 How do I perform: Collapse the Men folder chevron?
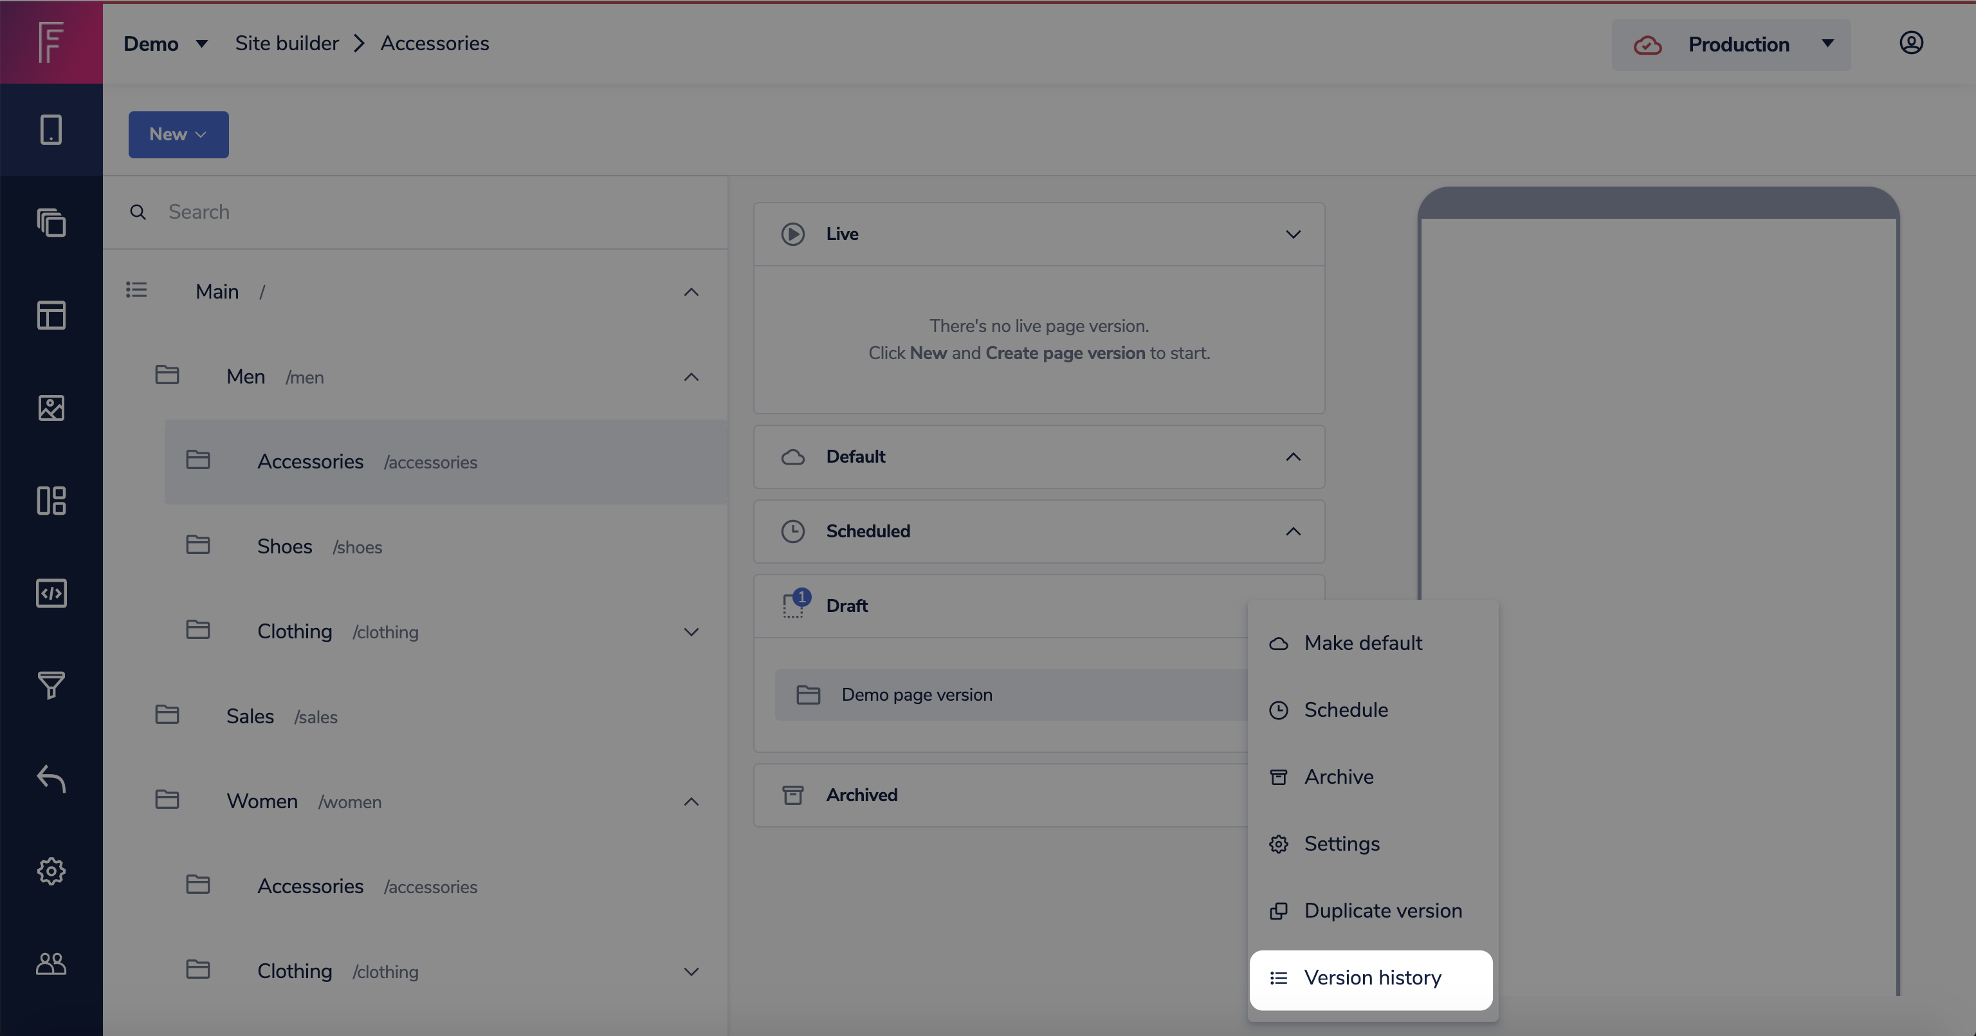[x=691, y=377]
